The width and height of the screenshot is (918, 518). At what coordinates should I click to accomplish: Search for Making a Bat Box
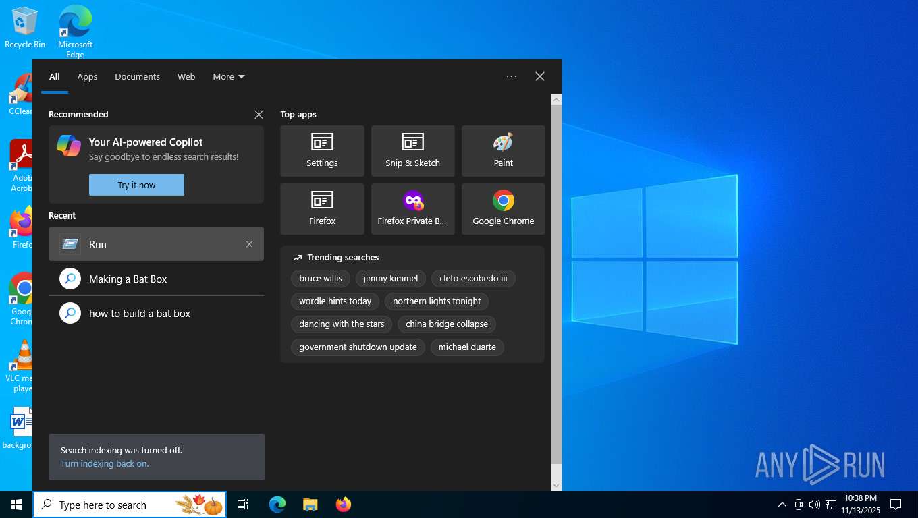(x=156, y=279)
